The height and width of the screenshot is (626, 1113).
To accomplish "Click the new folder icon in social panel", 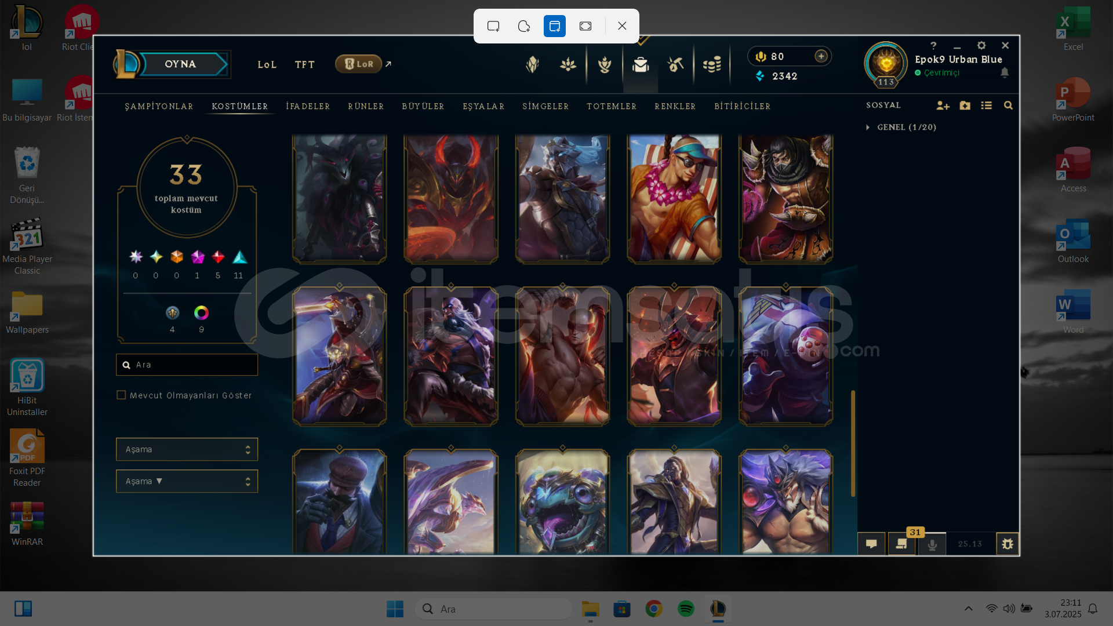I will pos(965,105).
